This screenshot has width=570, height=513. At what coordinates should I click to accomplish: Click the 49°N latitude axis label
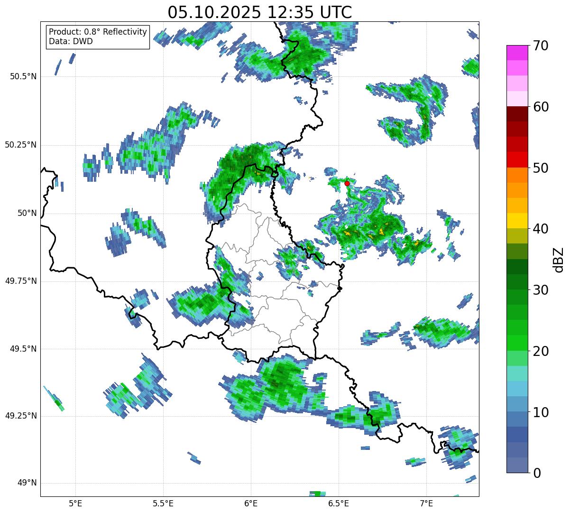(x=27, y=483)
